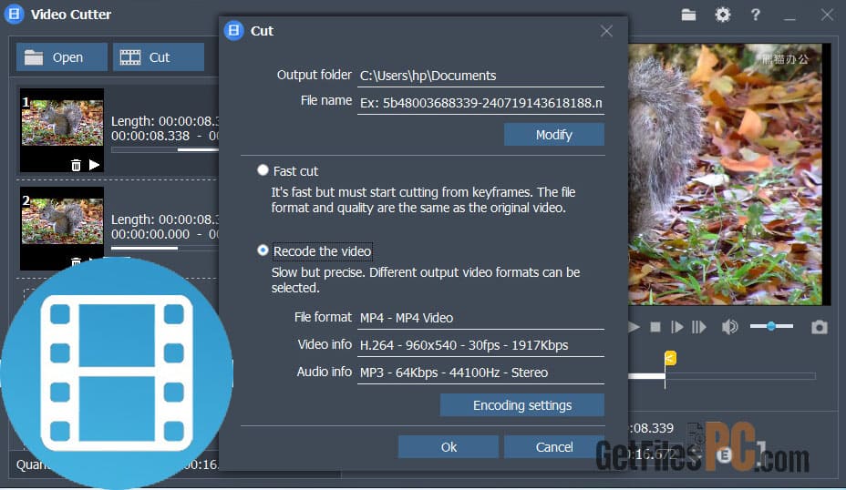Select clip 1 squirrel thumbnail
This screenshot has height=490, width=846.
point(62,122)
